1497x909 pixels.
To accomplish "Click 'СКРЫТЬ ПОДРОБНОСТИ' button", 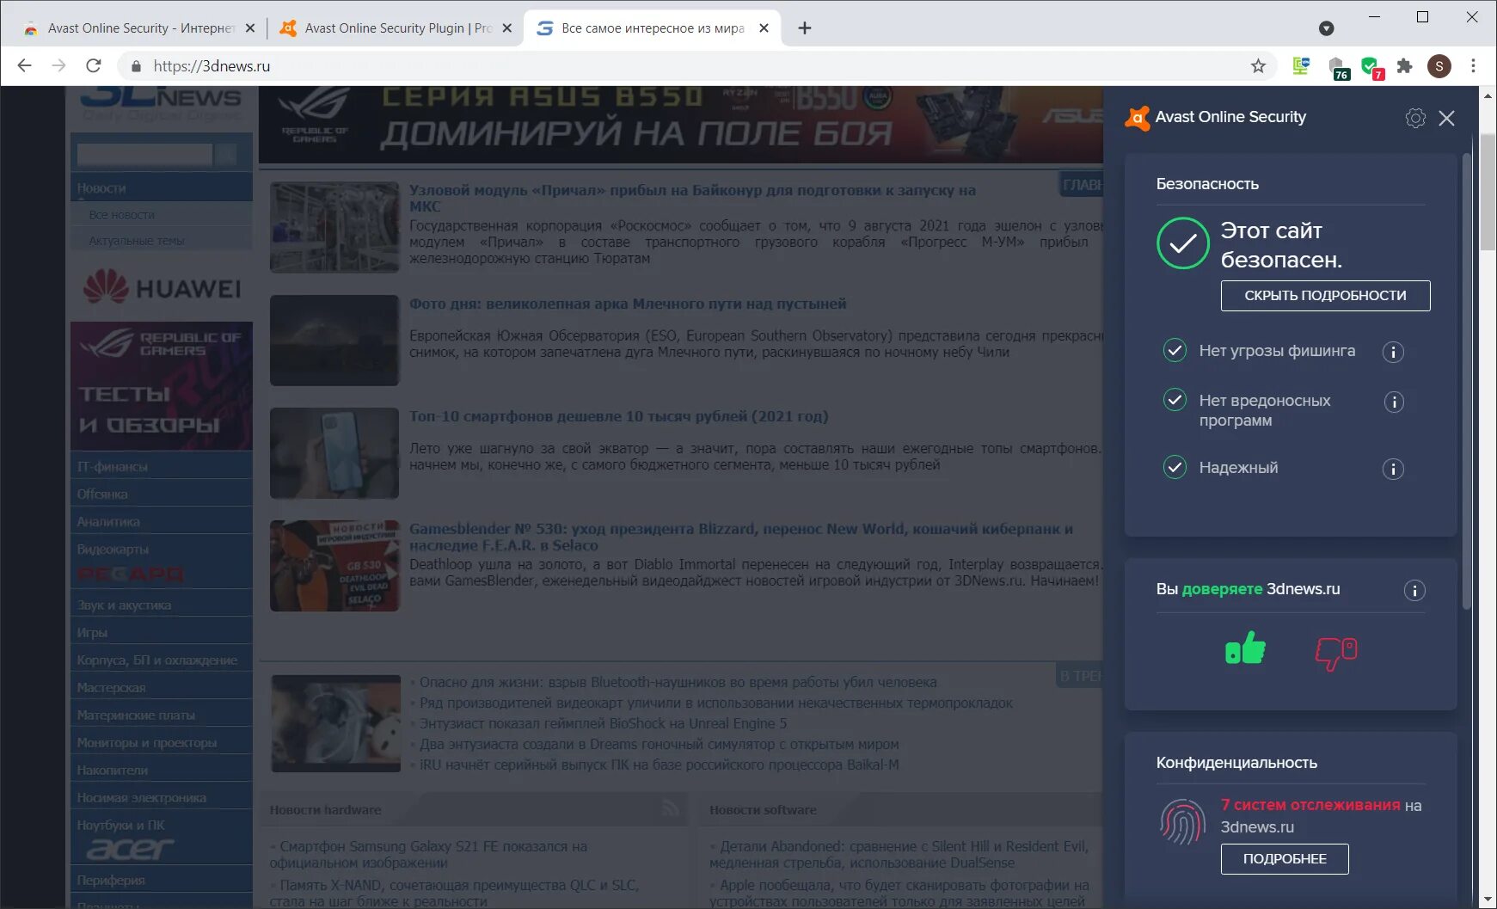I will (1325, 296).
